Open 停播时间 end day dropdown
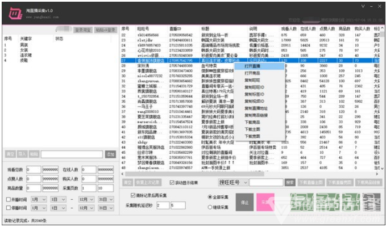386x227 pixels. (x=106, y=208)
